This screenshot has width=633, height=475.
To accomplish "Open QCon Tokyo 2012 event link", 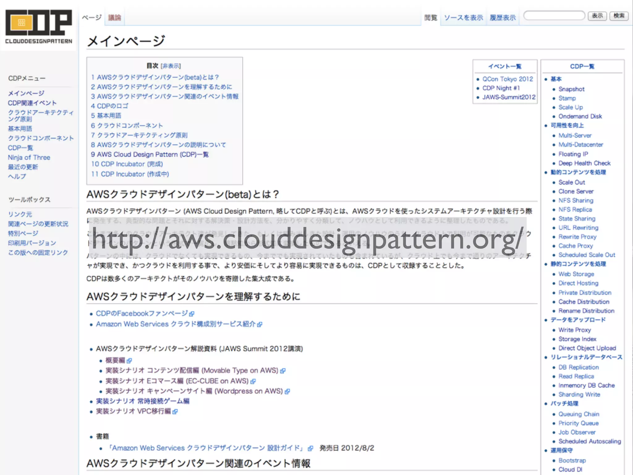I will tap(508, 79).
